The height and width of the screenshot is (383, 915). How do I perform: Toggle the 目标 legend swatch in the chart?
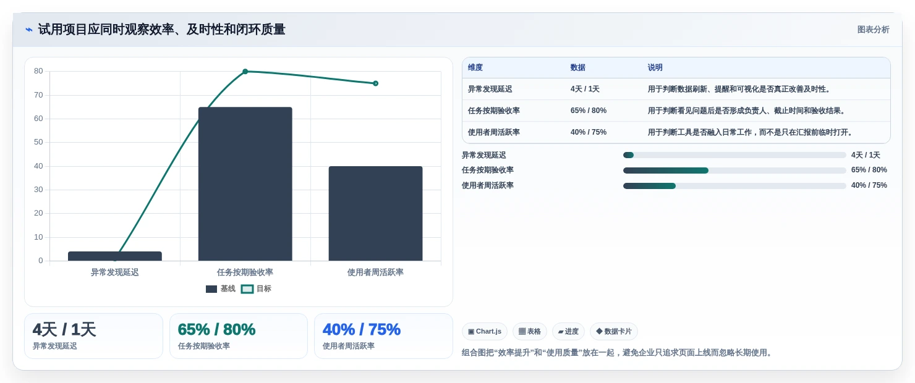[247, 289]
